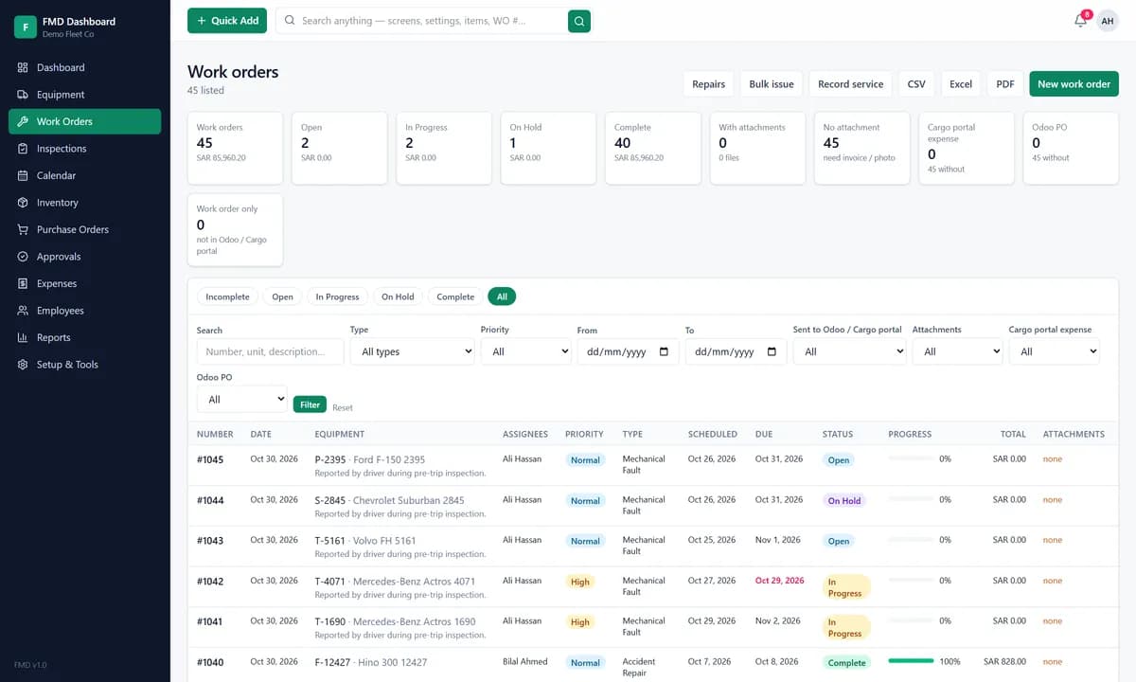Open the On Hold summary card
This screenshot has height=682, width=1136.
[548, 148]
